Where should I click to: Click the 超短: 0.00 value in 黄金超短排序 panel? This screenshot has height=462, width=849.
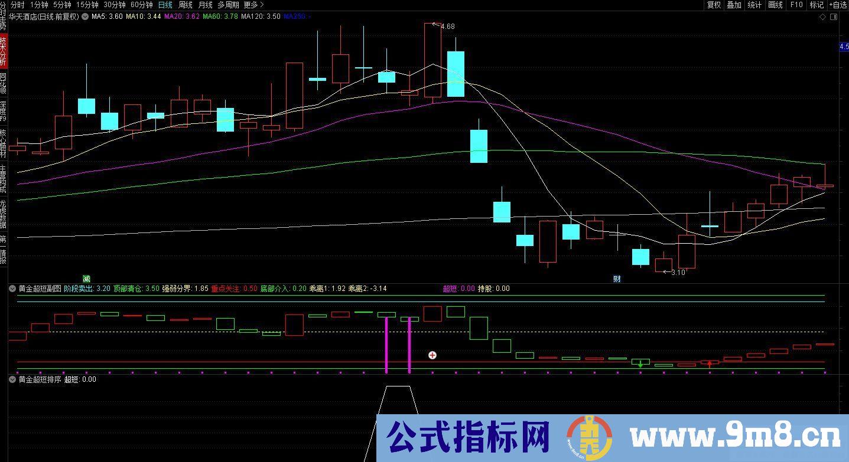[80, 379]
